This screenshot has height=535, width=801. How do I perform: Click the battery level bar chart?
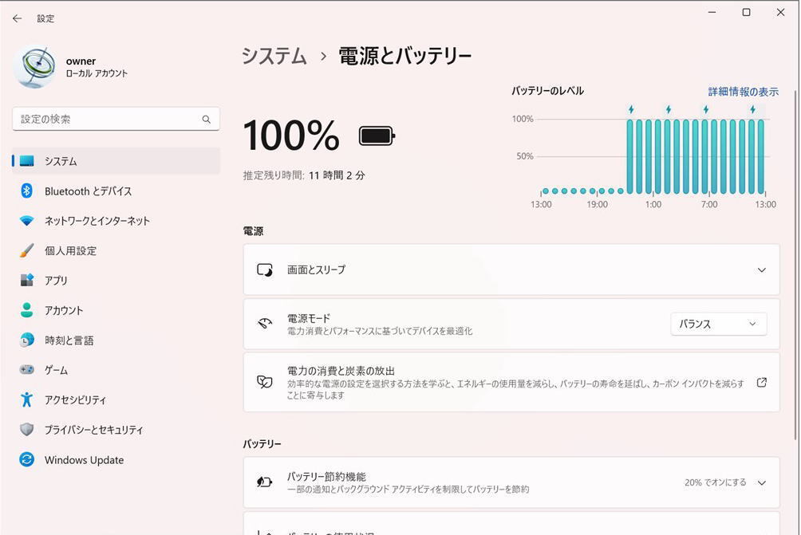click(654, 155)
